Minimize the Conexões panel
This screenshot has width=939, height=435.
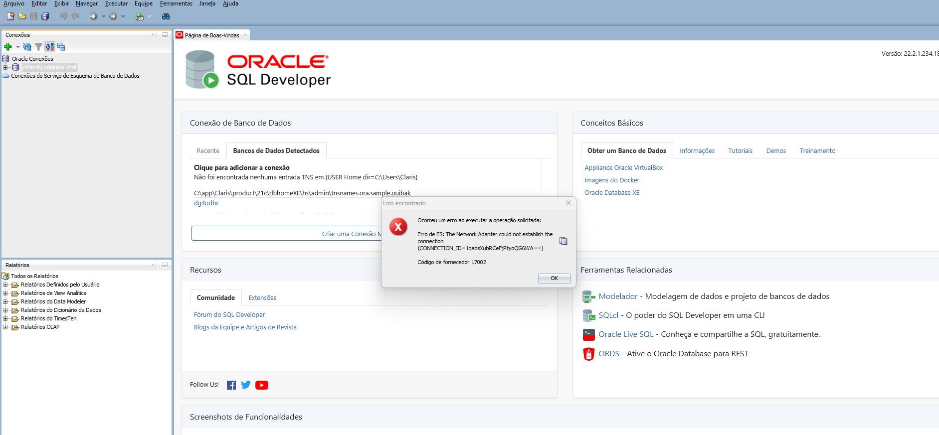pyautogui.click(x=165, y=35)
